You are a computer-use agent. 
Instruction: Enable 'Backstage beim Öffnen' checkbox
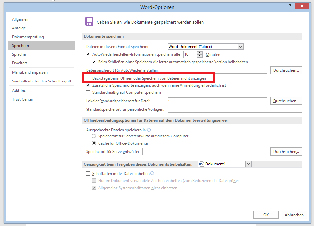click(x=88, y=78)
